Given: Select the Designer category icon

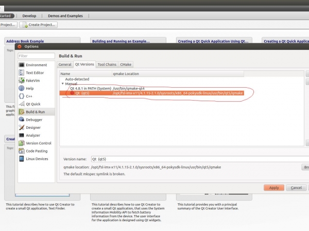Looking at the screenshot, I should (22, 127).
